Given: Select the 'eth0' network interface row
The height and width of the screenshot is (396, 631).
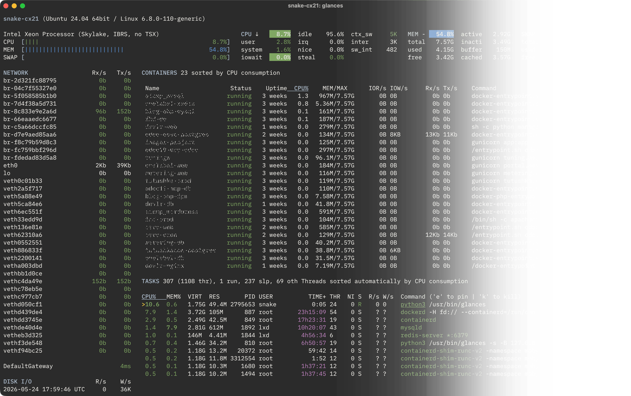Looking at the screenshot, I should pyautogui.click(x=67, y=166).
